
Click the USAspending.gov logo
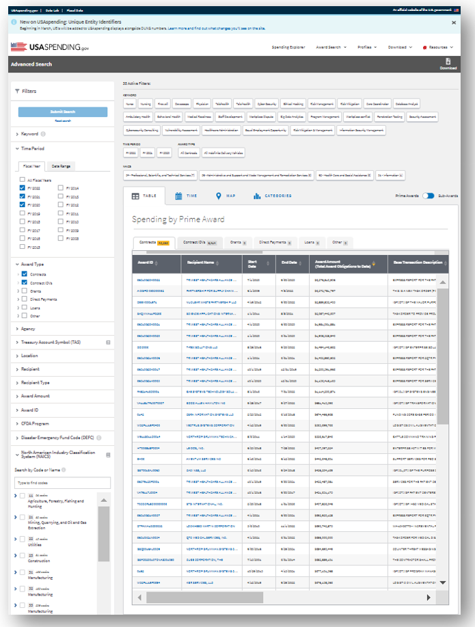50,46
